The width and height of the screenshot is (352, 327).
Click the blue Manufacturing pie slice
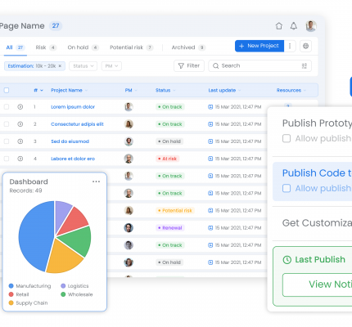(34, 235)
